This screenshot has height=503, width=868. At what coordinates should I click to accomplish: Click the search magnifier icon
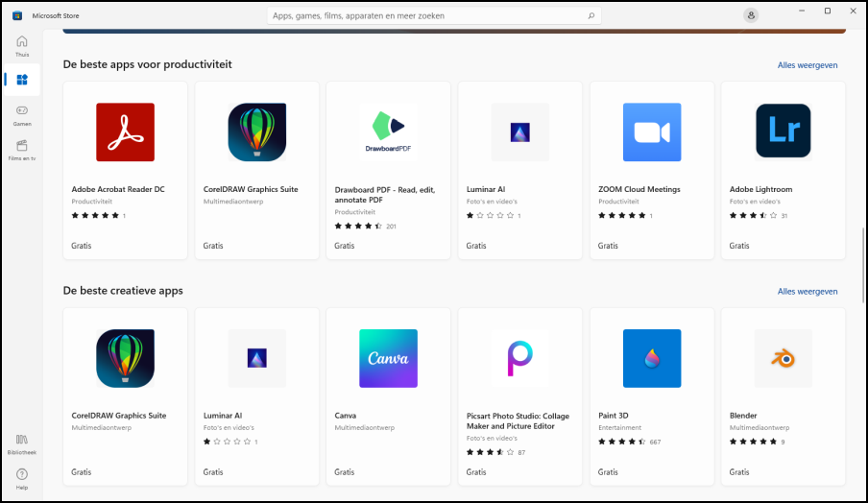591,15
